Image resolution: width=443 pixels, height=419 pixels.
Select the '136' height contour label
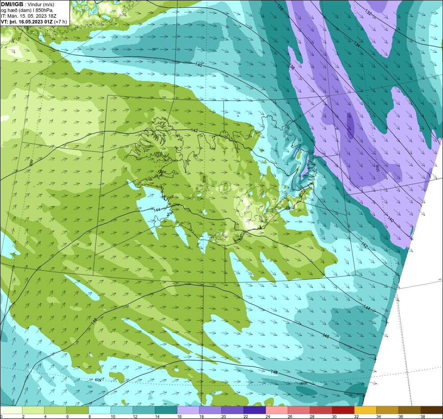pyautogui.click(x=280, y=8)
